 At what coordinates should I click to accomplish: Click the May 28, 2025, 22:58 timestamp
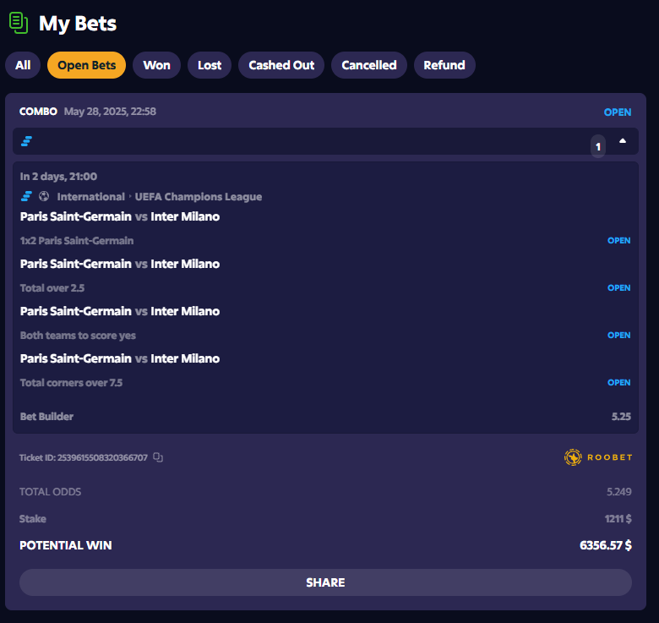pos(110,112)
